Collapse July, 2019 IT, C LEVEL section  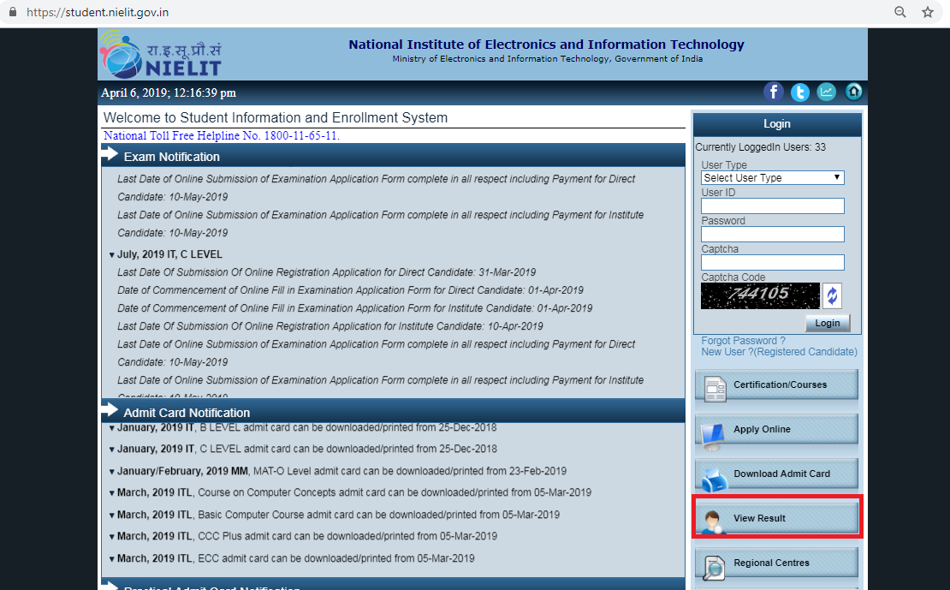tap(111, 255)
